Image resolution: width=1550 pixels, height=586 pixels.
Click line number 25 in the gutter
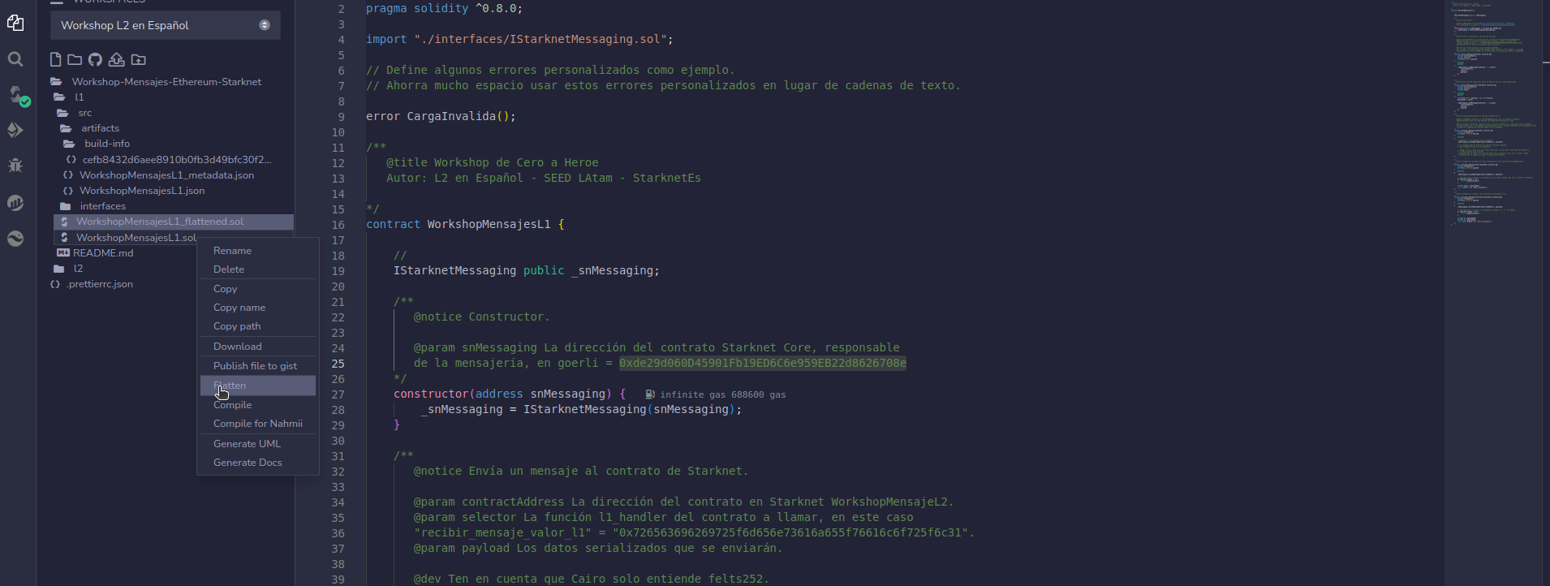pos(338,364)
